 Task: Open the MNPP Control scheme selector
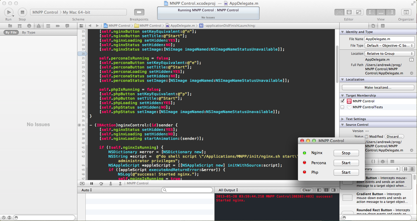(x=45, y=12)
